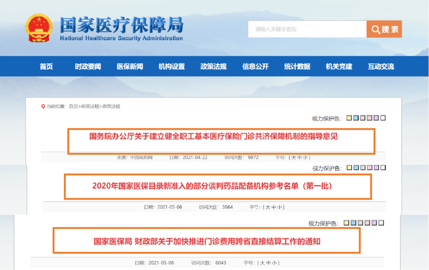The width and height of the screenshot is (429, 270).
Task: Click the visit count 3064
Action: tap(227, 207)
